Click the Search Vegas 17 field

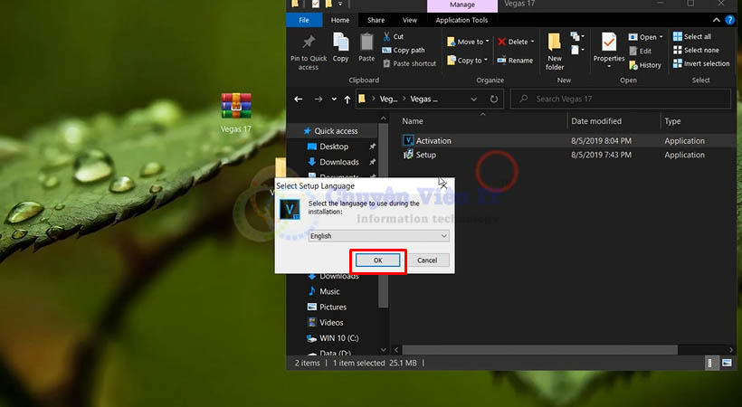tap(620, 99)
